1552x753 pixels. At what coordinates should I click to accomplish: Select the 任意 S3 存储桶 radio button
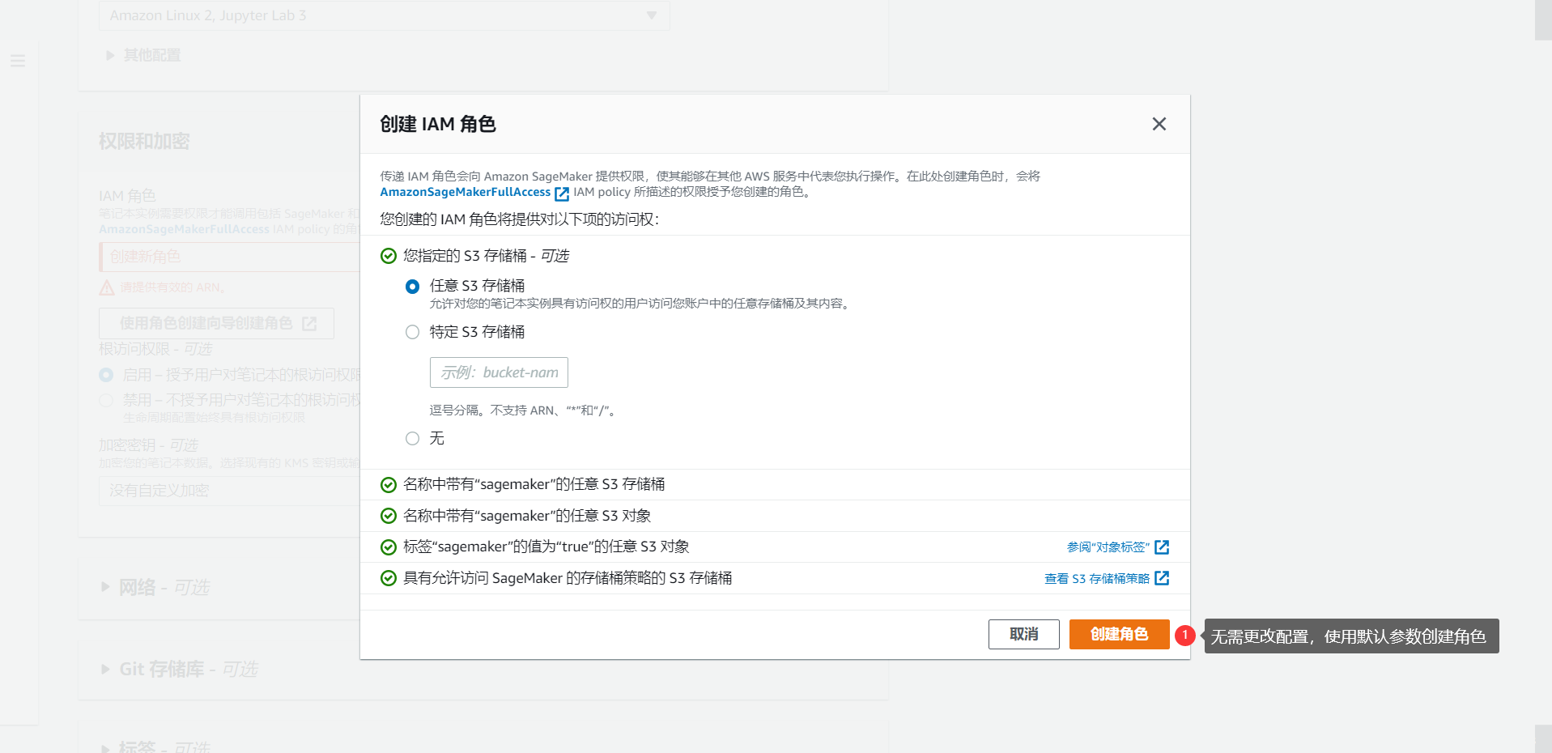click(x=412, y=286)
